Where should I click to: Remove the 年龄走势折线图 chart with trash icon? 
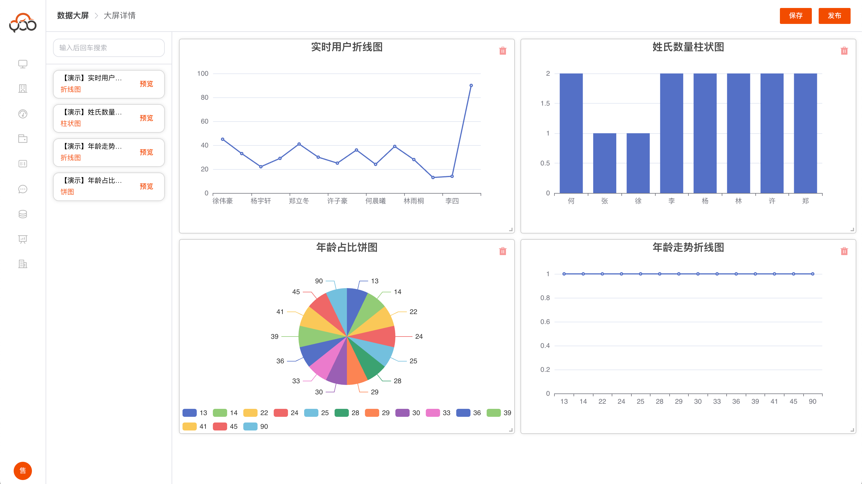point(844,251)
